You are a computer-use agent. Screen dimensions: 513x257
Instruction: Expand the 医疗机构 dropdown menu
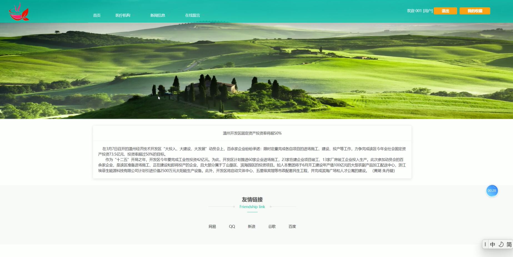click(123, 15)
